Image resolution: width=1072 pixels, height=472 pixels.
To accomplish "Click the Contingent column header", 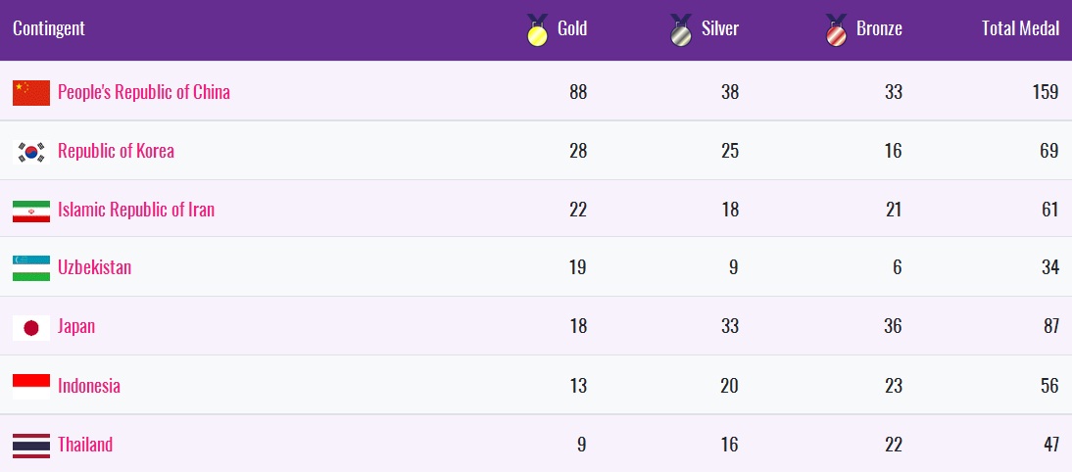I will 49,28.
